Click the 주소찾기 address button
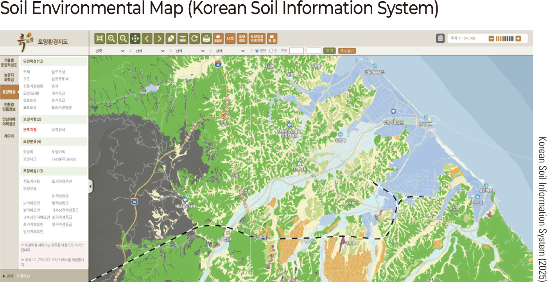 click(347, 51)
